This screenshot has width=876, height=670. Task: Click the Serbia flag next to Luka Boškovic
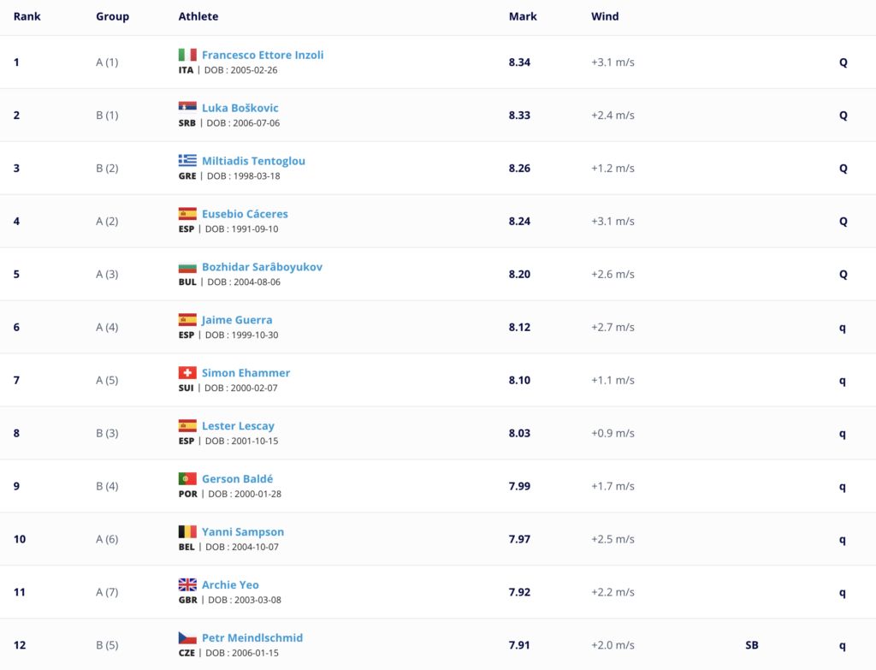[x=187, y=107]
